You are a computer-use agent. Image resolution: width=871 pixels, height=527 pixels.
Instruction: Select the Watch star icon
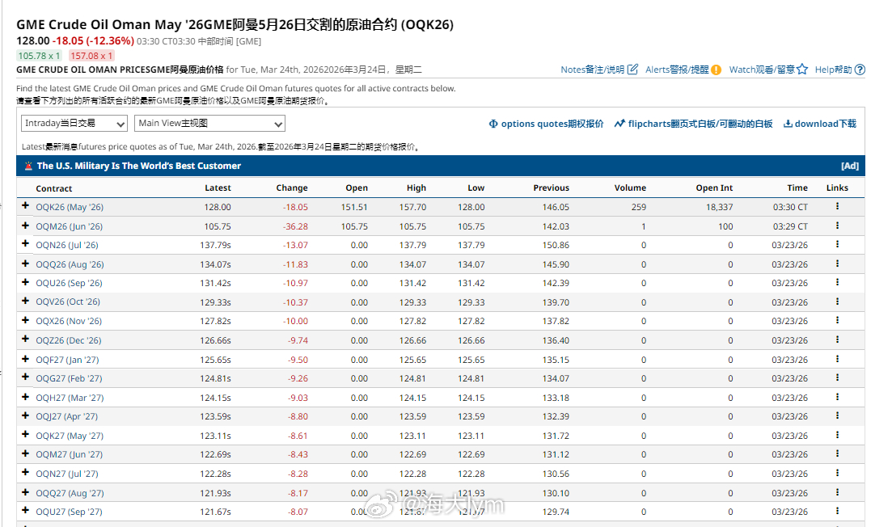point(802,70)
